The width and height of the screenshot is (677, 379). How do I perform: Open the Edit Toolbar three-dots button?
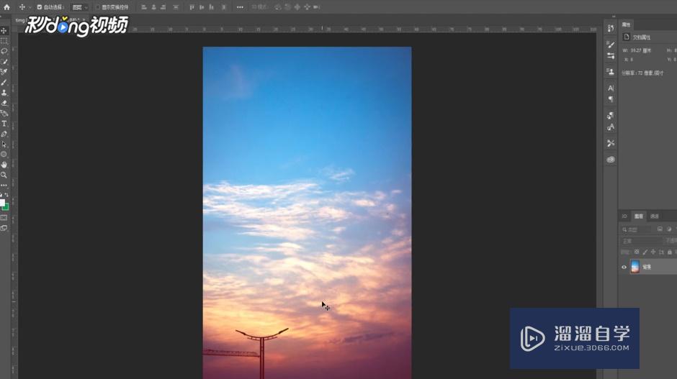point(4,186)
